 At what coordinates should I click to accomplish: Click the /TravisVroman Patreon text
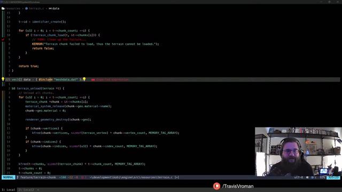point(238,186)
